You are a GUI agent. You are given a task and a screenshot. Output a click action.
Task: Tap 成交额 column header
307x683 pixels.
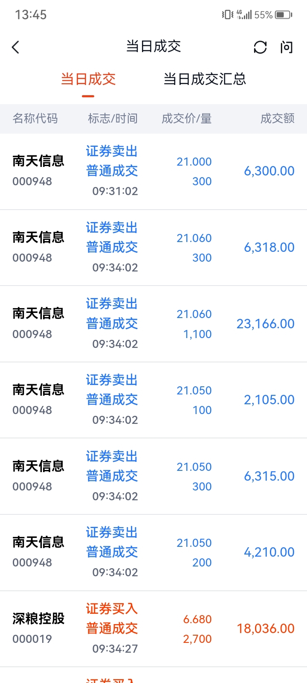(x=278, y=118)
